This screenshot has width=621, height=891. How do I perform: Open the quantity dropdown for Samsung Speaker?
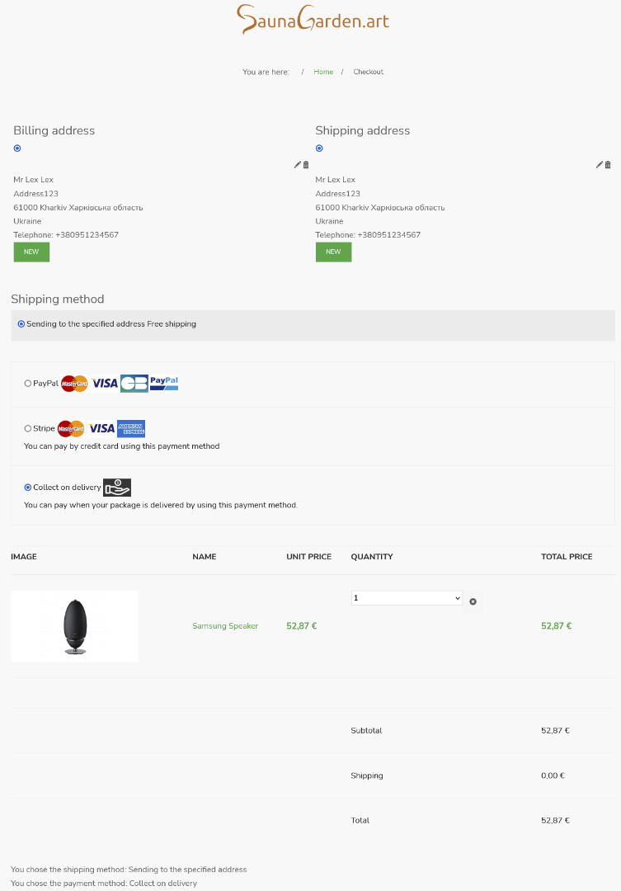[x=407, y=598]
